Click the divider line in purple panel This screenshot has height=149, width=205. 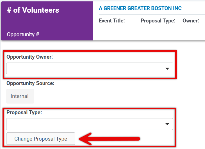pyautogui.click(x=47, y=29)
